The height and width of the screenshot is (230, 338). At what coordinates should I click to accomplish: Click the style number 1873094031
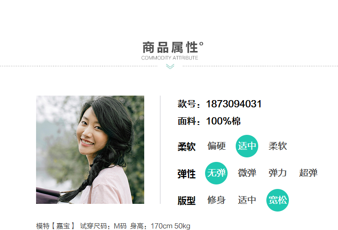pos(234,104)
